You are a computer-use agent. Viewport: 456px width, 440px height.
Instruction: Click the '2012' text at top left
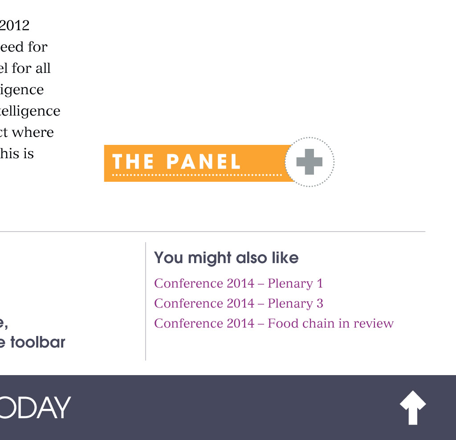(14, 25)
